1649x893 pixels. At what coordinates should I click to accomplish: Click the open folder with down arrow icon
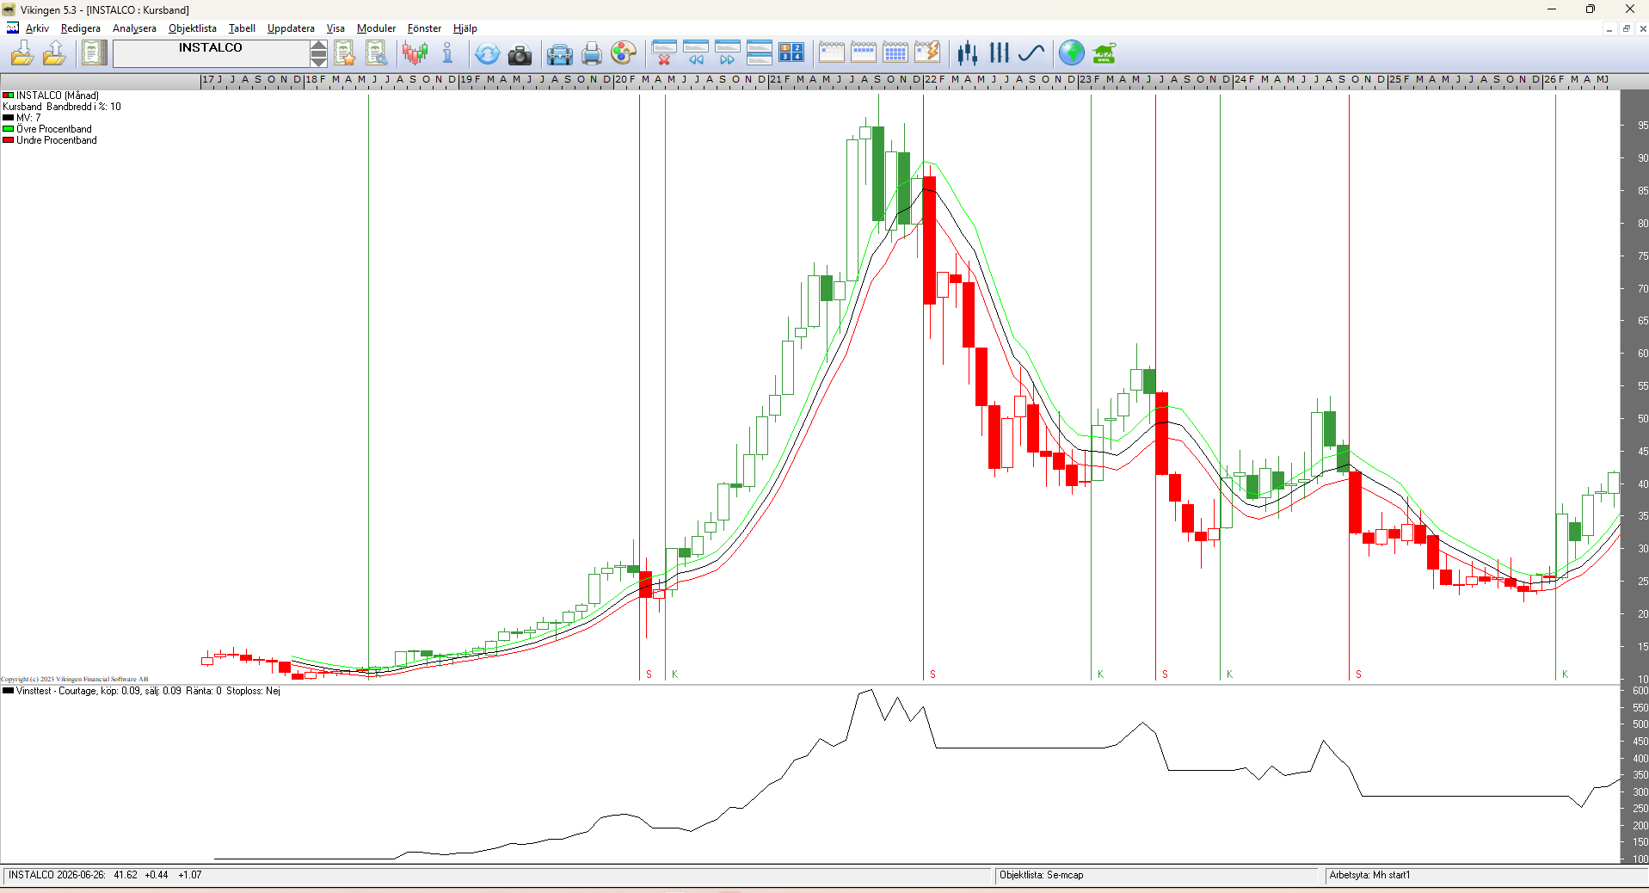pyautogui.click(x=22, y=53)
